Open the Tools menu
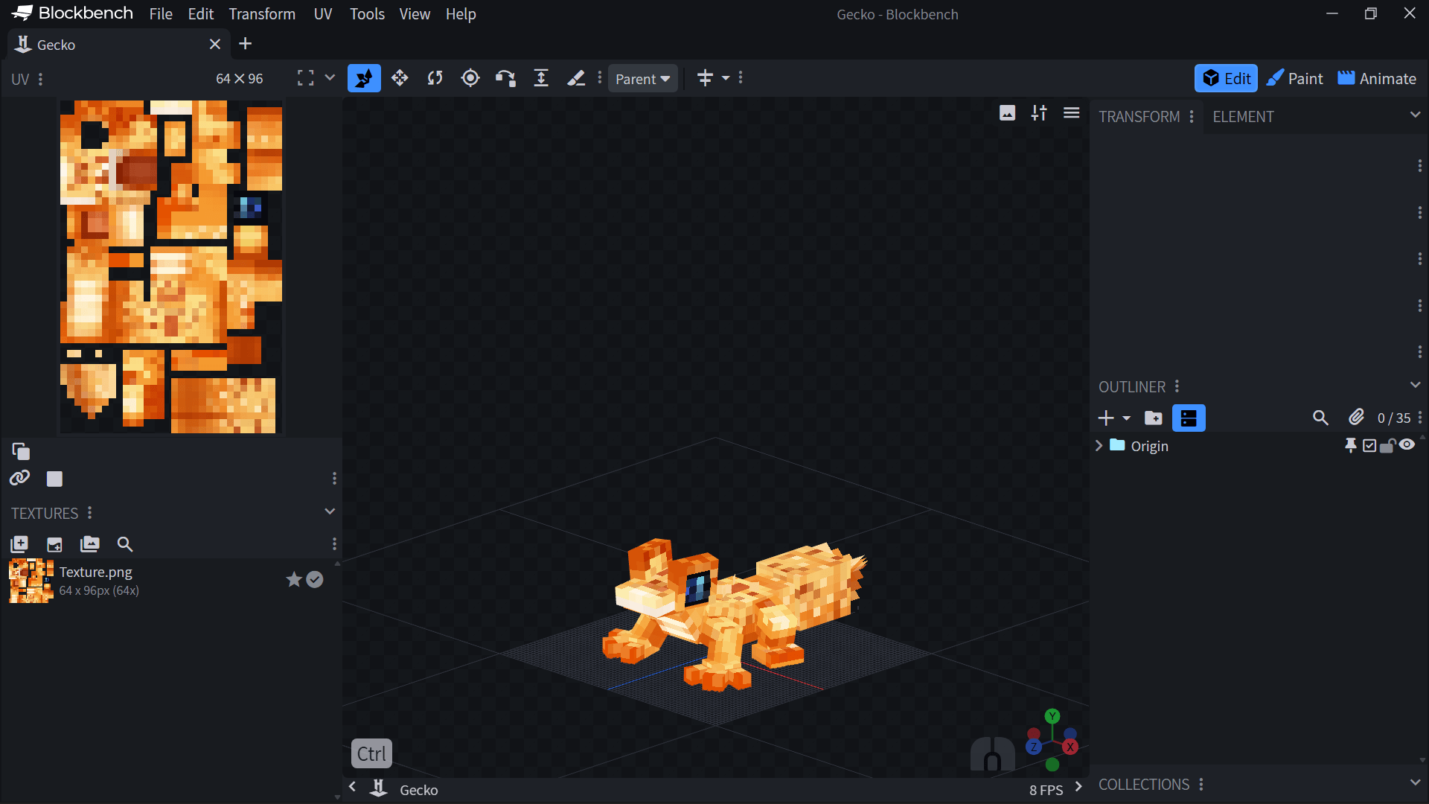The height and width of the screenshot is (804, 1429). click(x=367, y=14)
